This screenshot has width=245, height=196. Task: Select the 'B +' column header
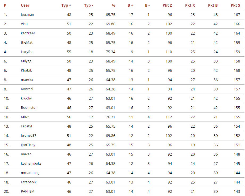[130, 5]
